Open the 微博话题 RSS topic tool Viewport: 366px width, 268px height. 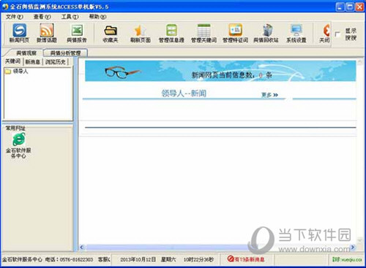(47, 33)
